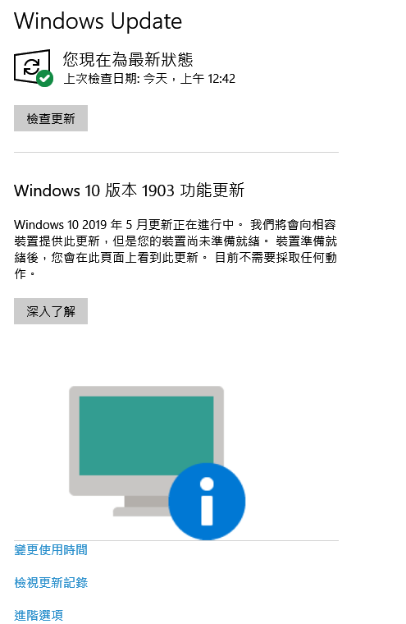Click the 檢查更新 button

point(51,118)
